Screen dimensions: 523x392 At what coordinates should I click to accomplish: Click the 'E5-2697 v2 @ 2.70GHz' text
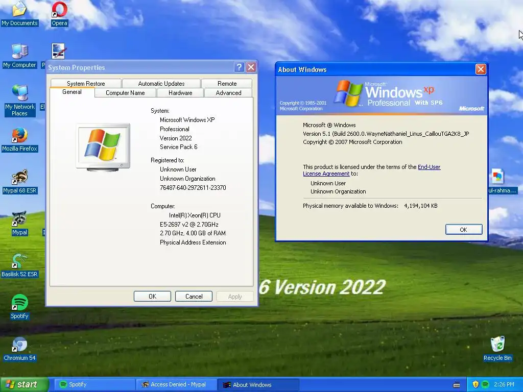pos(189,225)
